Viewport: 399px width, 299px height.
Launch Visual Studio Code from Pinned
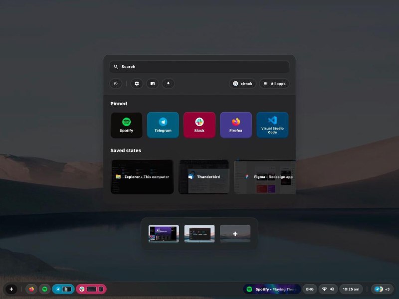pyautogui.click(x=272, y=125)
